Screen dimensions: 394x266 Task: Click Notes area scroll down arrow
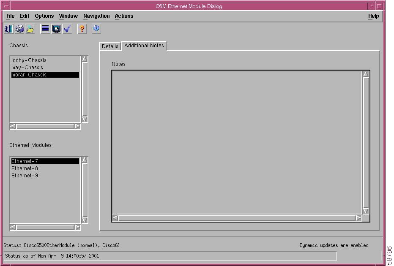pos(366,211)
